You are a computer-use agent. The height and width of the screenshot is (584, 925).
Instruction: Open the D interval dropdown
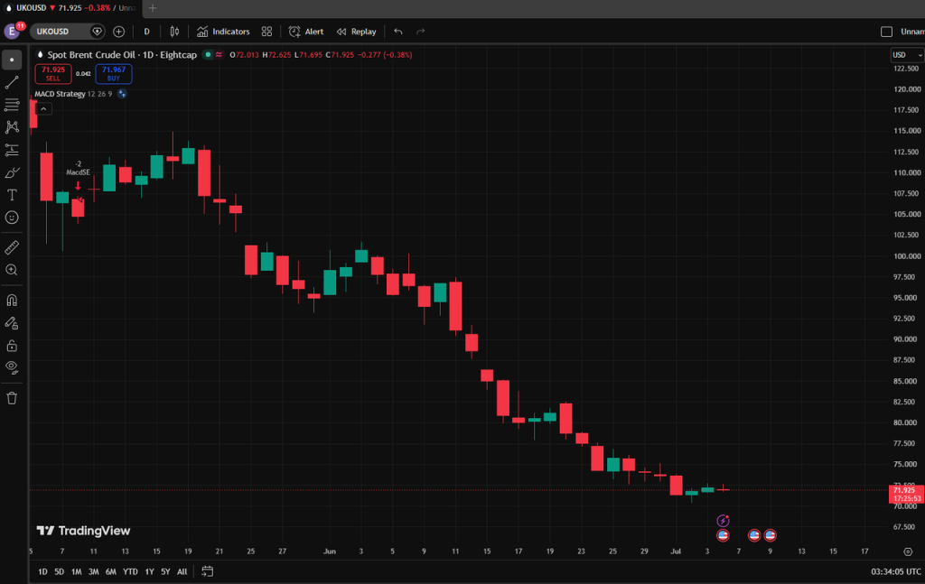pos(147,32)
